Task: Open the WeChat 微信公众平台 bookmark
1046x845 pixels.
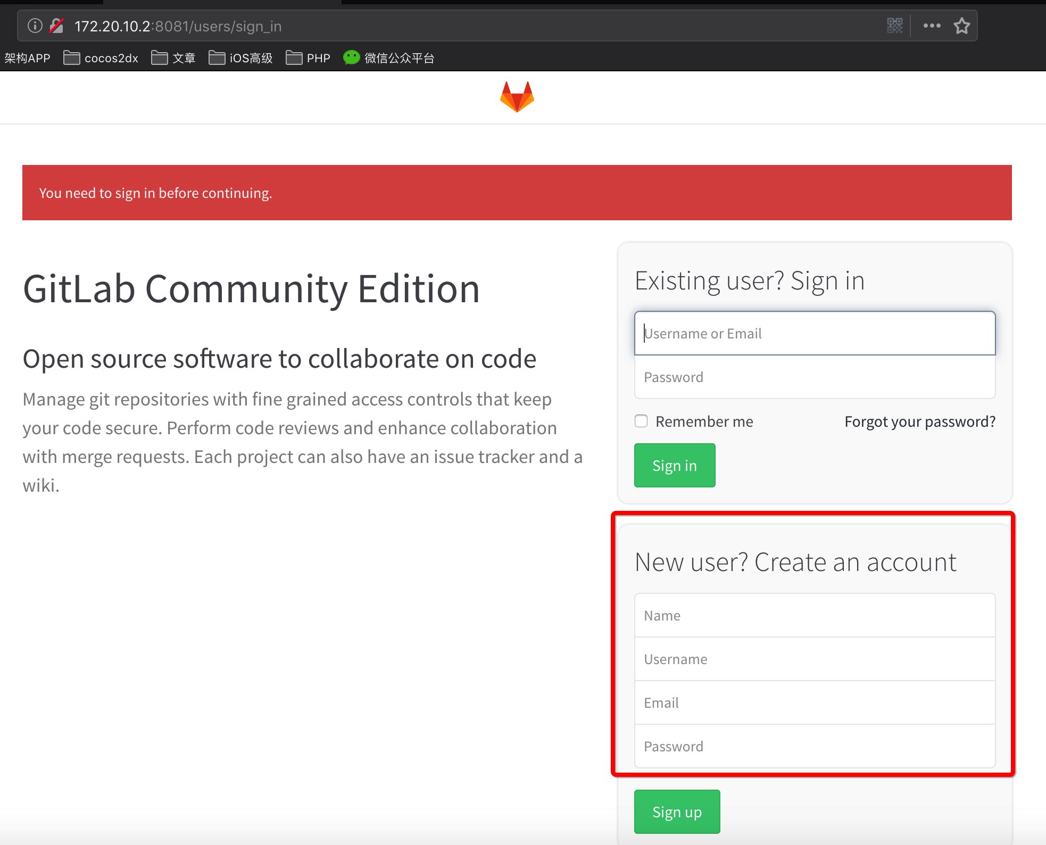Action: click(x=389, y=58)
